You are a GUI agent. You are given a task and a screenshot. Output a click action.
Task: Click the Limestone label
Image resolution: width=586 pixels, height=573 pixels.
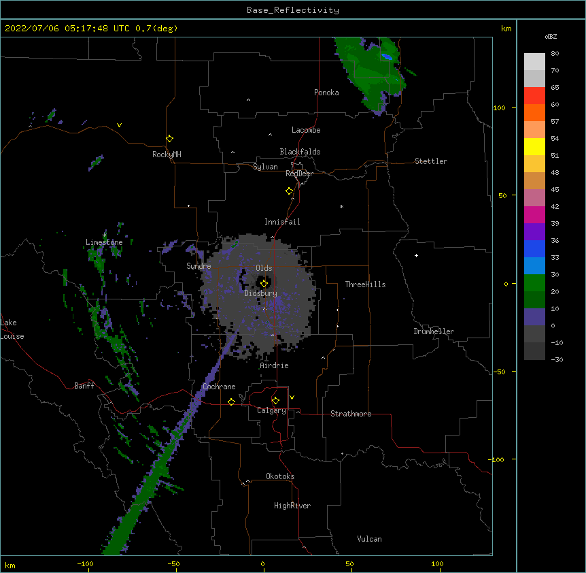coord(104,242)
